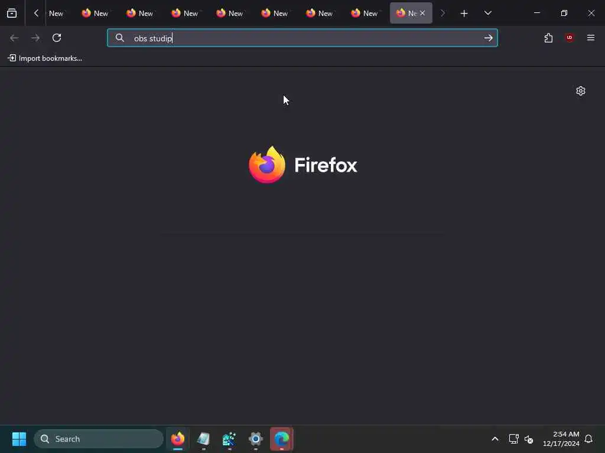The image size is (605, 453).
Task: Open a new tab with the plus button
Action: click(464, 13)
